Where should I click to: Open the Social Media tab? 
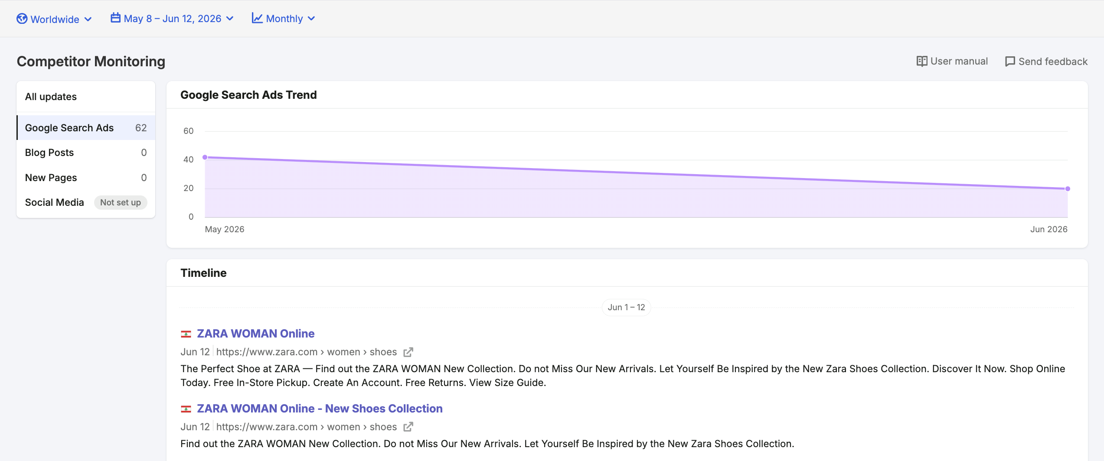click(x=86, y=202)
